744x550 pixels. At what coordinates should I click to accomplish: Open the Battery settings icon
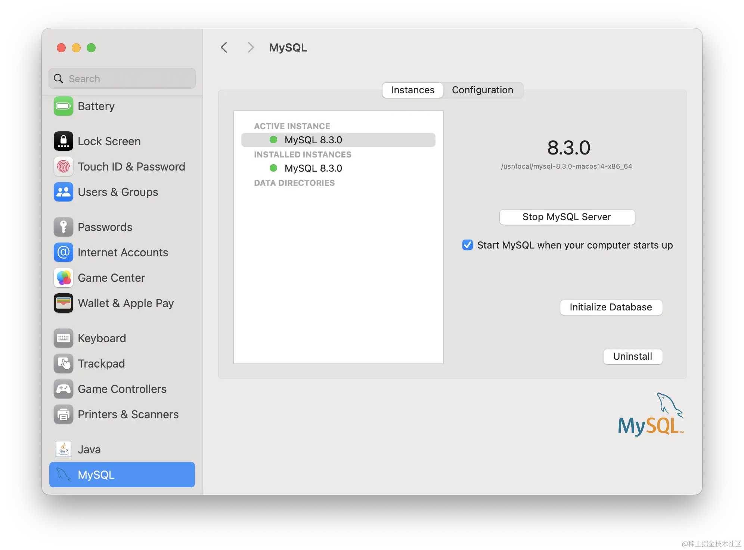click(63, 106)
